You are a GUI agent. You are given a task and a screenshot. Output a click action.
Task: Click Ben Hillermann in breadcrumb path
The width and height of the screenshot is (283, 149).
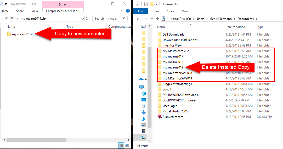(221, 19)
